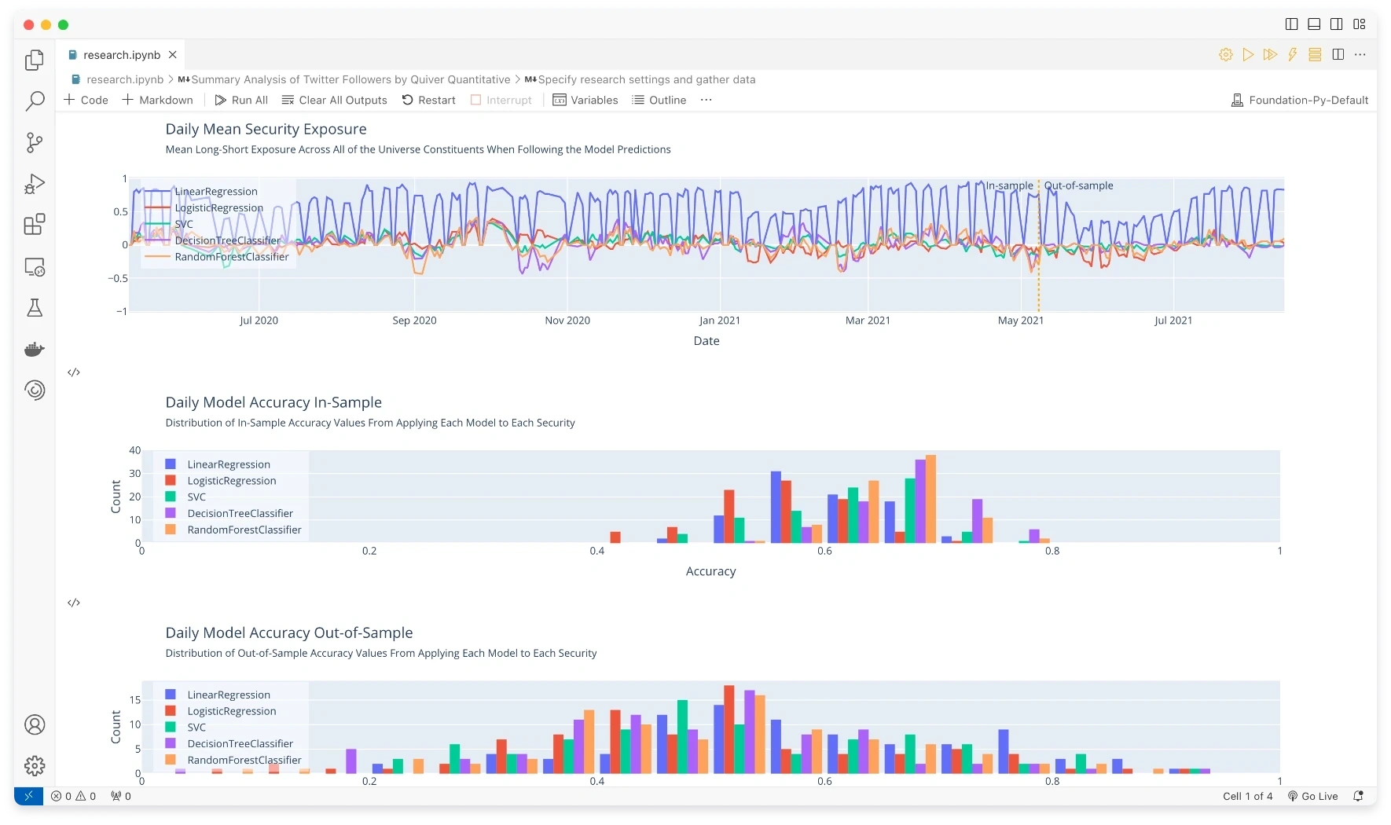This screenshot has height=825, width=1391.
Task: Open Run and Debug panel icon
Action: click(x=35, y=184)
